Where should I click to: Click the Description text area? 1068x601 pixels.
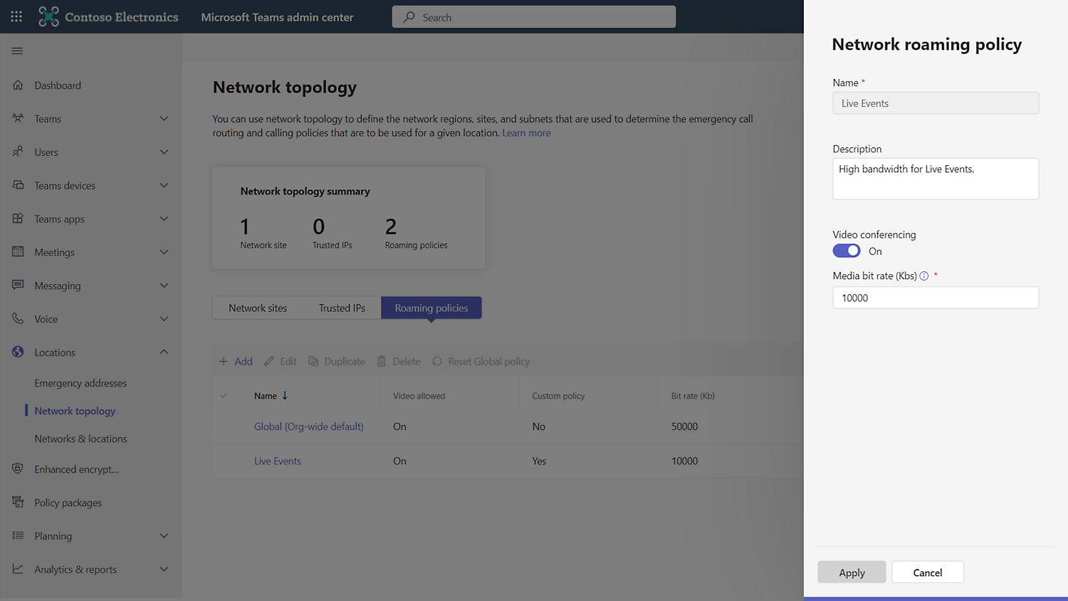click(x=936, y=179)
